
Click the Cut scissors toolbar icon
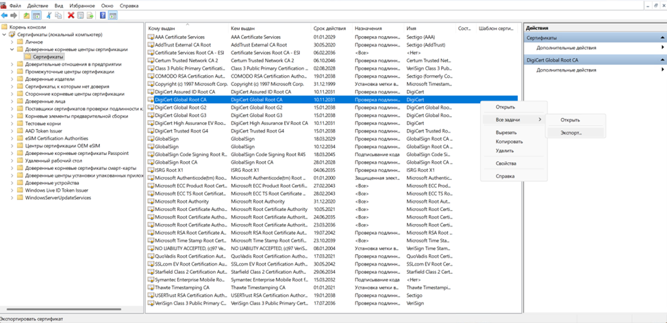tap(49, 15)
